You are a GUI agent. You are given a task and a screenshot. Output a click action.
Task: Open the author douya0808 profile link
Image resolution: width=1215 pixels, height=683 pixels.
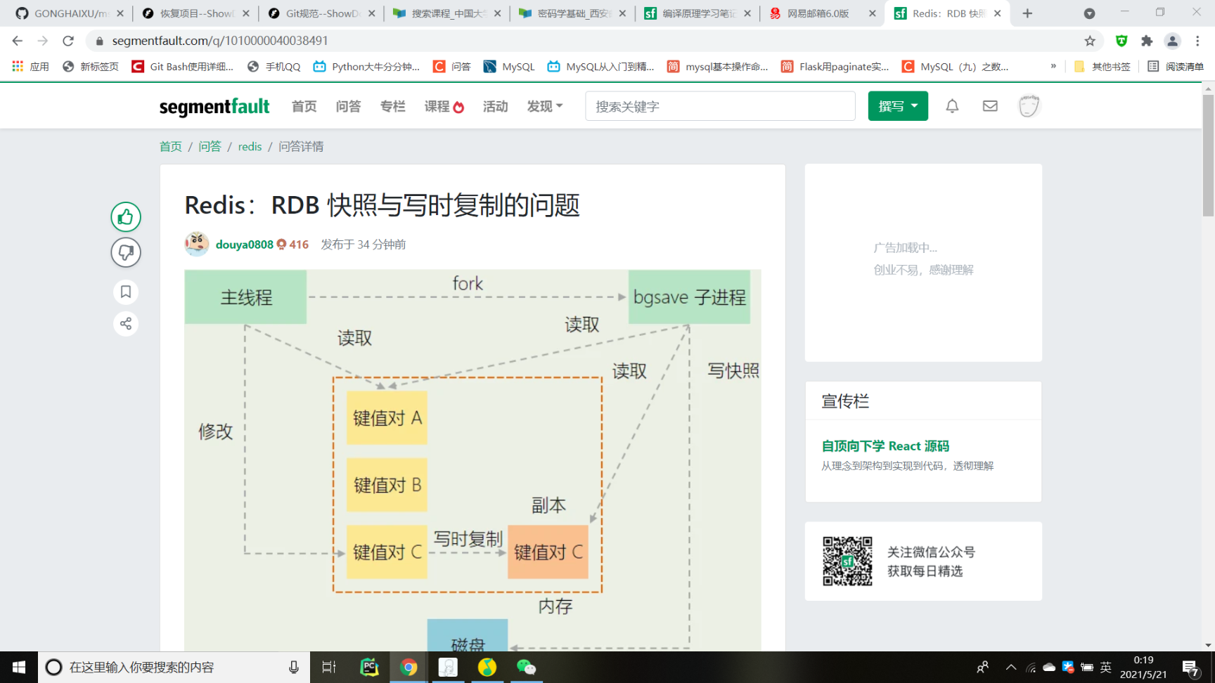(244, 245)
